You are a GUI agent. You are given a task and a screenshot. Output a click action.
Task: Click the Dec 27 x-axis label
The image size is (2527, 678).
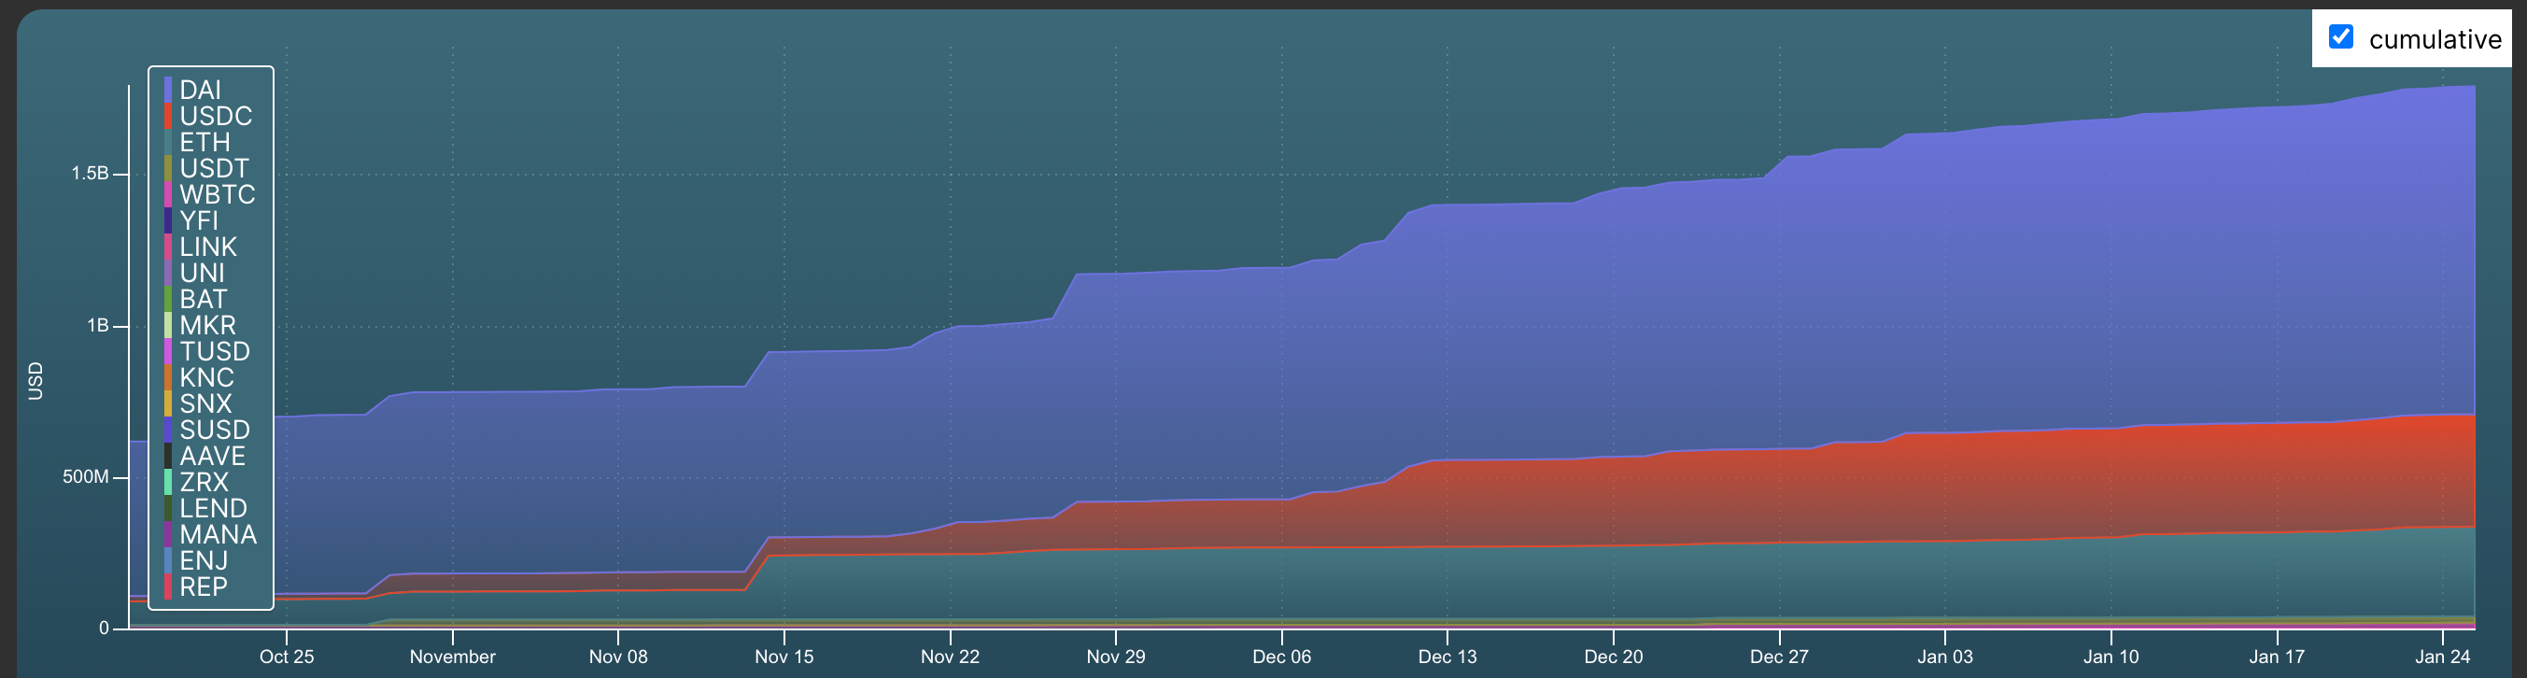(x=1778, y=657)
